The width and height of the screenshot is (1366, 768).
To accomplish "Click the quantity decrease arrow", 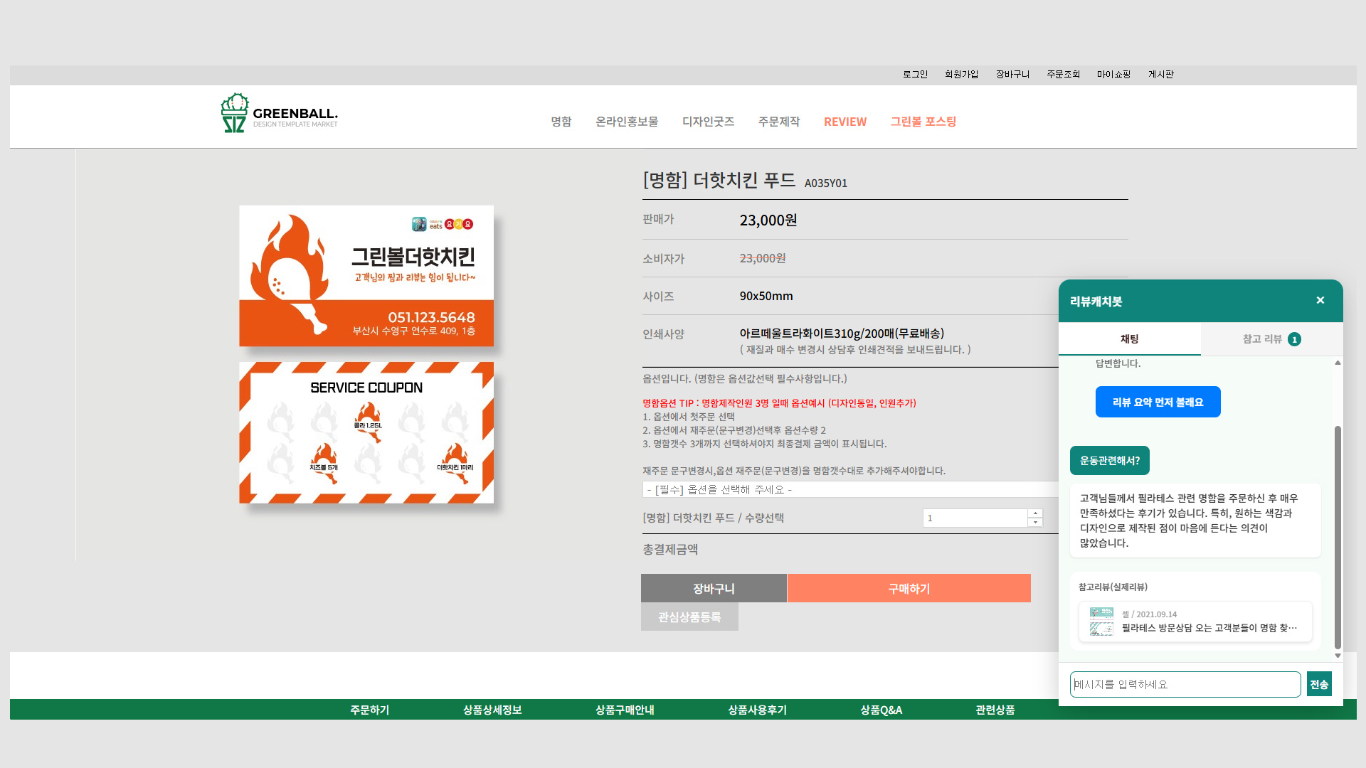I will [x=1036, y=523].
